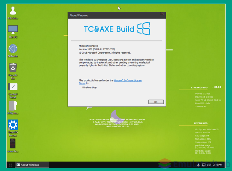Click the Download 0.0 bps readout
The height and width of the screenshot is (171, 232).
pyautogui.click(x=204, y=97)
